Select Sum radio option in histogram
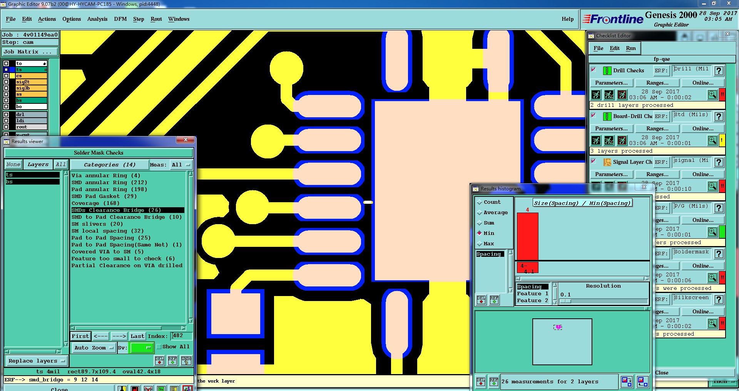This screenshot has width=739, height=391. coord(480,223)
